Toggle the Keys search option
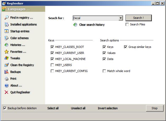This screenshot has height=121, width=166. pos(104,47)
